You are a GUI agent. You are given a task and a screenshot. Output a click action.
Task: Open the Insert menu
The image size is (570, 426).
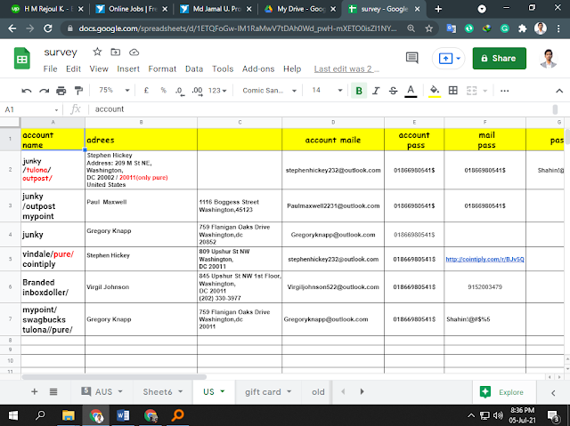128,69
